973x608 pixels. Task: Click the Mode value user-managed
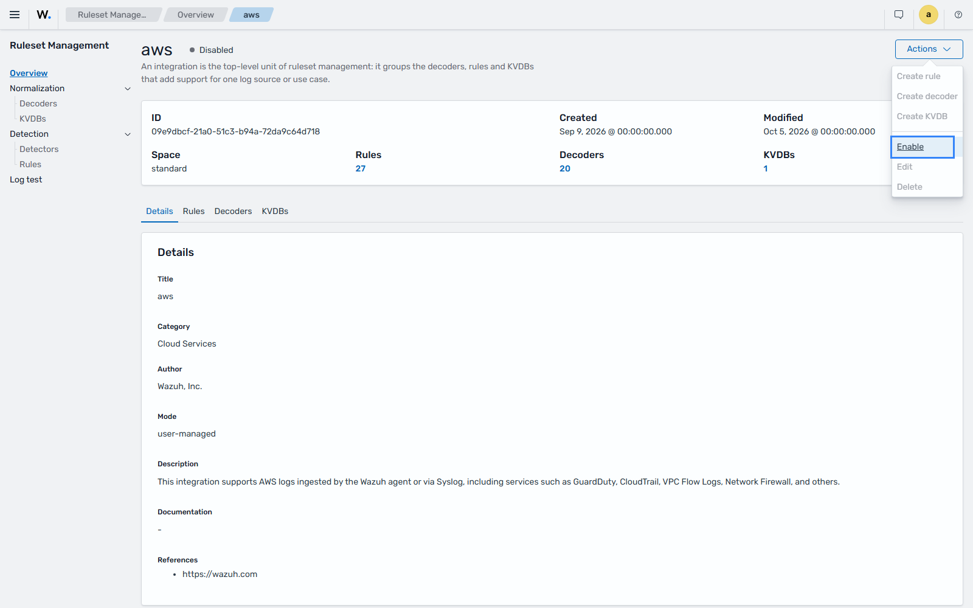[x=187, y=434]
